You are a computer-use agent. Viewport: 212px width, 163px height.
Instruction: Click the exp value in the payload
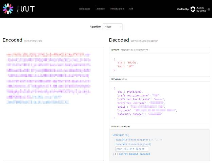coord(134,92)
